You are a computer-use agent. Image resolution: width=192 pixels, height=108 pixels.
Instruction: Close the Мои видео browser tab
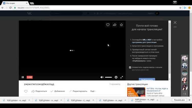coord(27,3)
